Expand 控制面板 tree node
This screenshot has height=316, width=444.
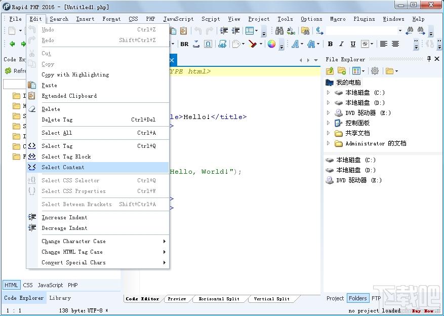pyautogui.click(x=328, y=123)
